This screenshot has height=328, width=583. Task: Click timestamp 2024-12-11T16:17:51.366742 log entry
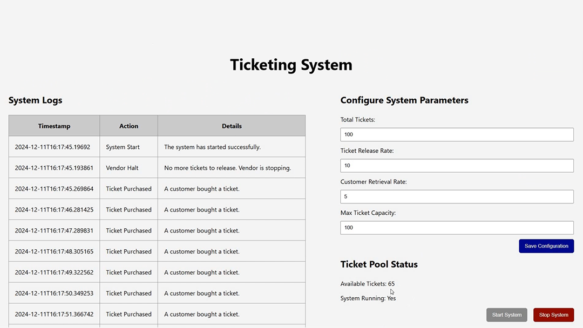coord(54,314)
